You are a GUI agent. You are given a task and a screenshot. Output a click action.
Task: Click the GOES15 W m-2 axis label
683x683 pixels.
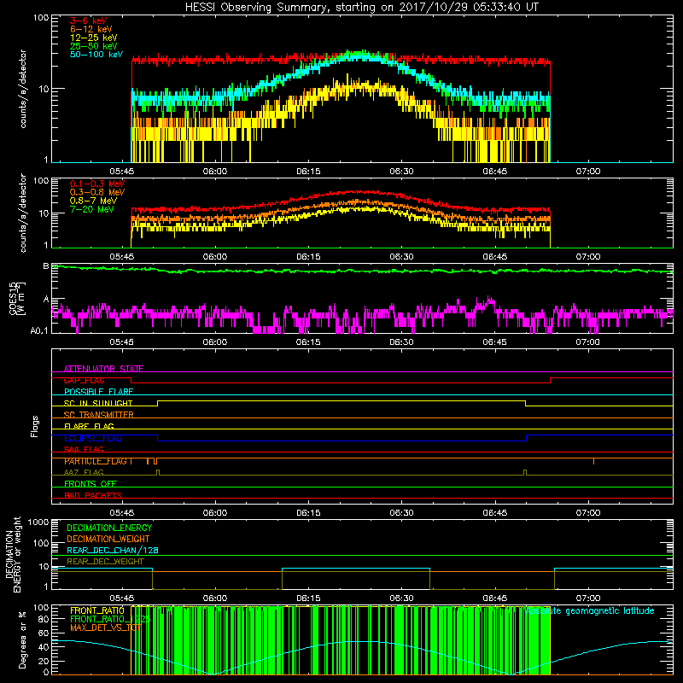[17, 299]
